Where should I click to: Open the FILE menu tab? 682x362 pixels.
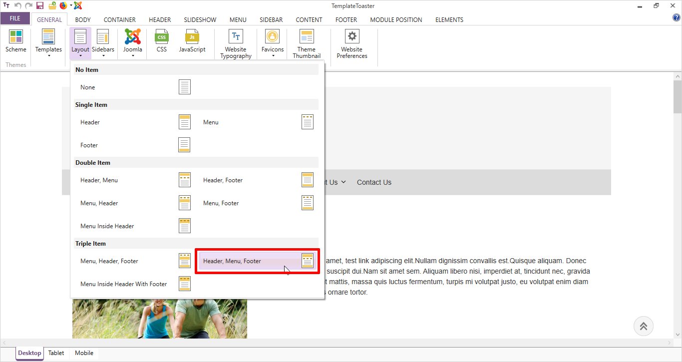pos(15,18)
